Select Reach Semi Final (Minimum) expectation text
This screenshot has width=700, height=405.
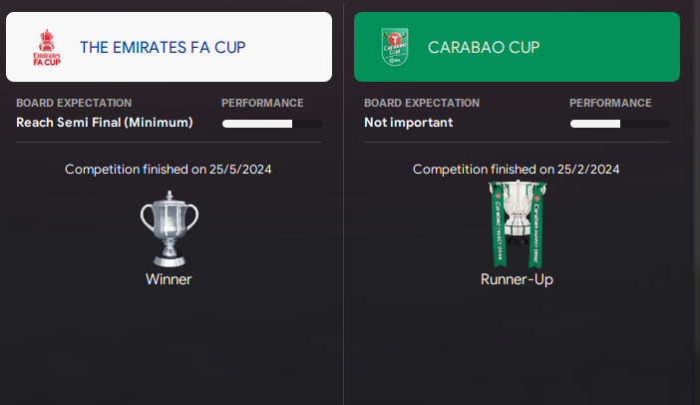(105, 123)
